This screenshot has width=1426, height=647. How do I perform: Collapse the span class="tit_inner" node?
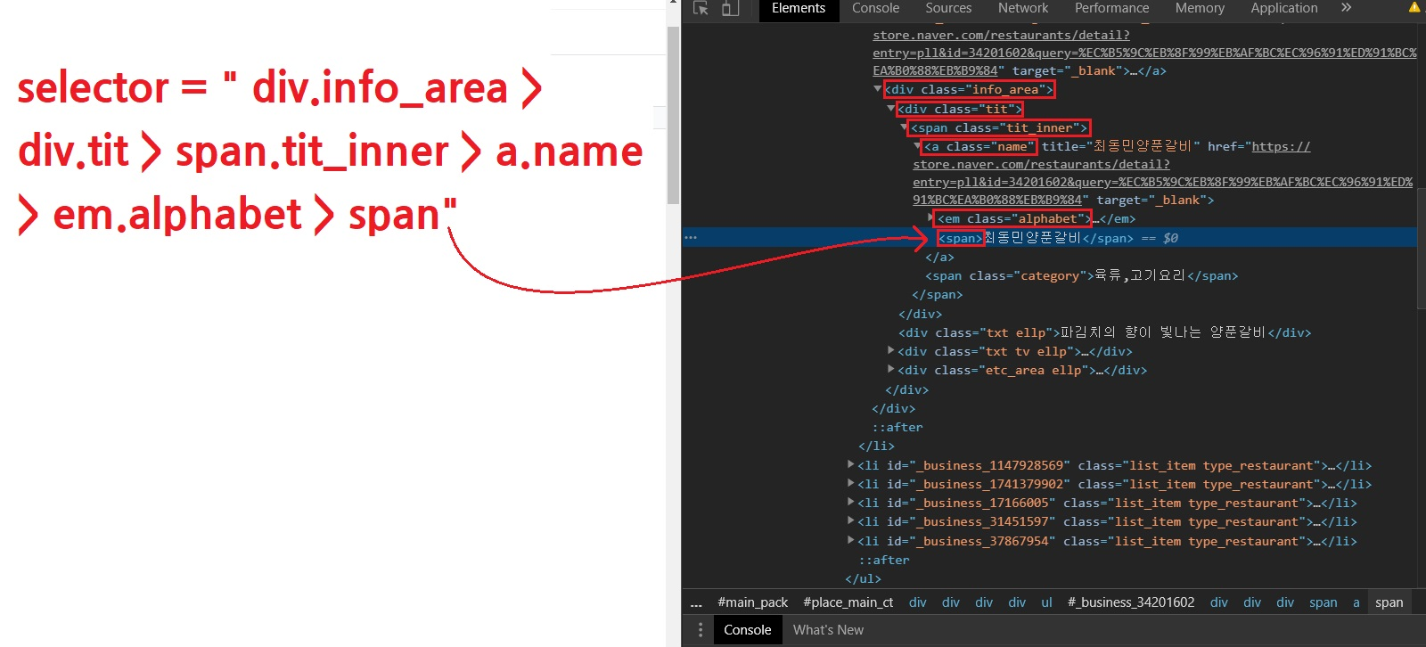pyautogui.click(x=904, y=127)
